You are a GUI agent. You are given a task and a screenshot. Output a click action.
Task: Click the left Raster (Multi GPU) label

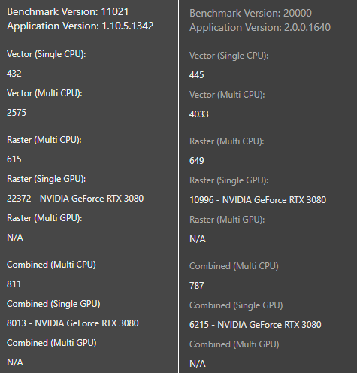tap(44, 218)
